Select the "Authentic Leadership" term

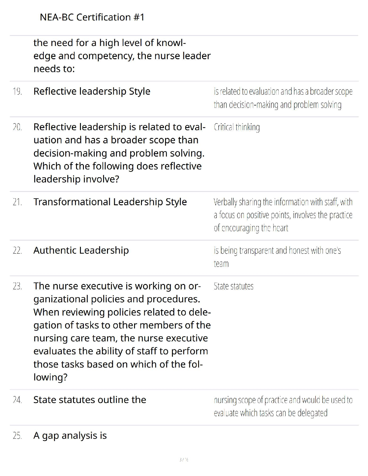click(81, 250)
